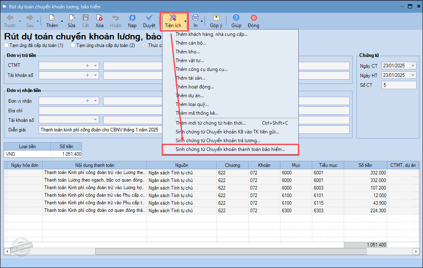This screenshot has height=268, width=423.
Task: Reload data with Nạp
Action: [132, 21]
